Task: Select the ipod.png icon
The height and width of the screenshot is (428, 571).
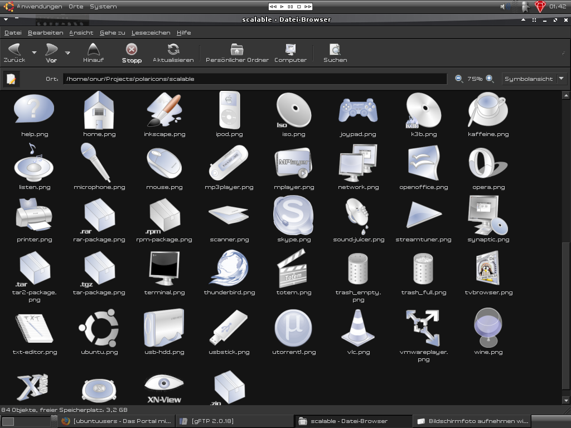Action: point(229,110)
